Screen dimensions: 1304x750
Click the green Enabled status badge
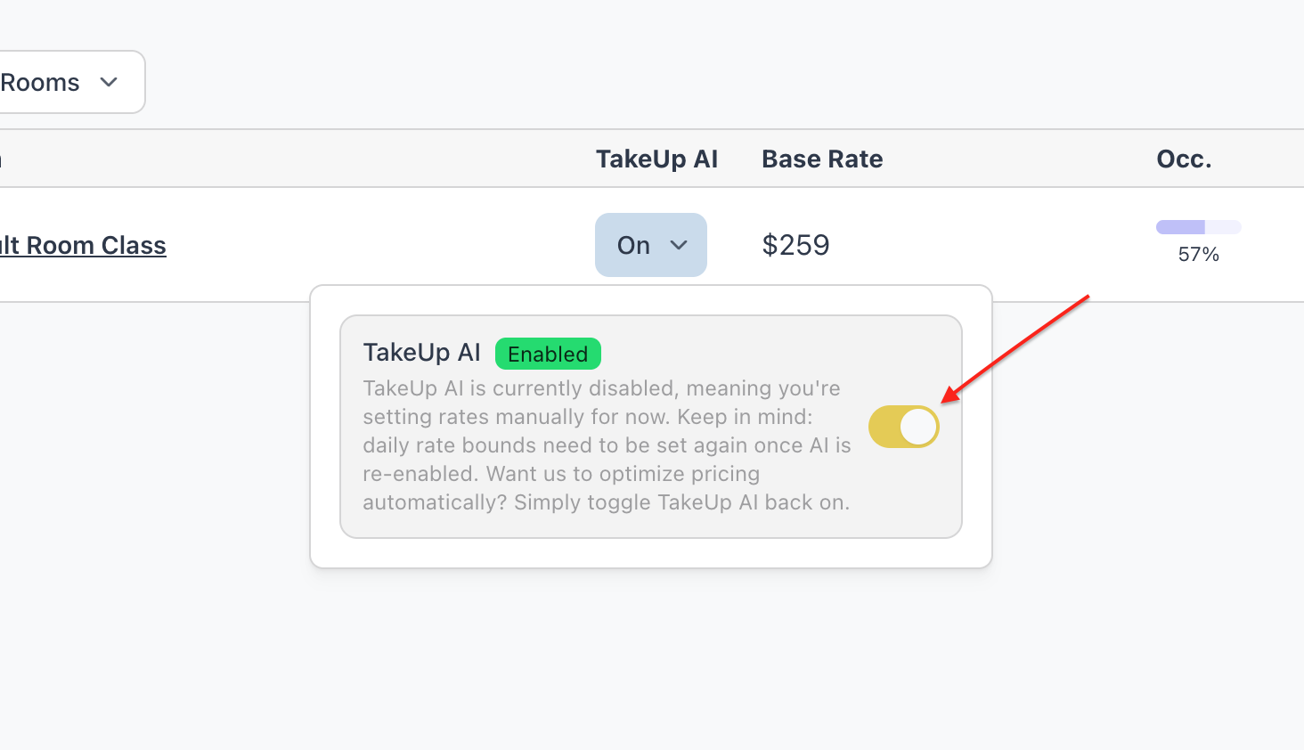pos(548,355)
